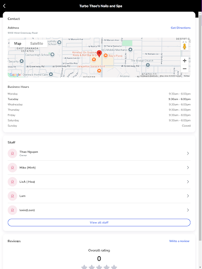Click Get Directions link

[x=180, y=28]
